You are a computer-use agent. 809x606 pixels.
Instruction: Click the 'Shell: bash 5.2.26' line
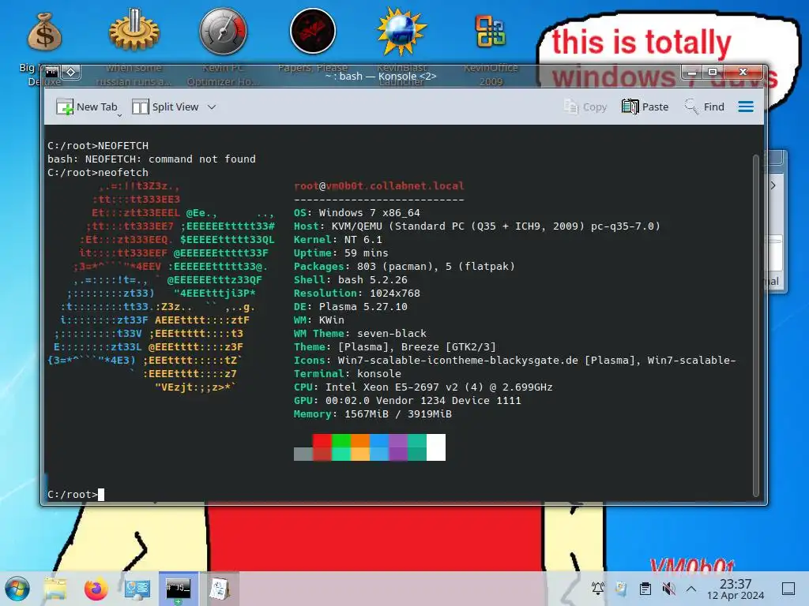coord(350,280)
